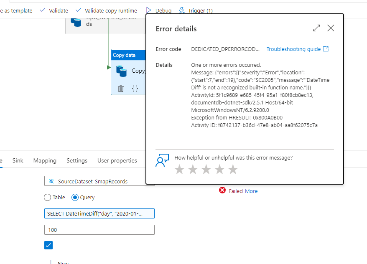Open the Sink tab
This screenshot has width=367, height=264.
click(x=18, y=160)
